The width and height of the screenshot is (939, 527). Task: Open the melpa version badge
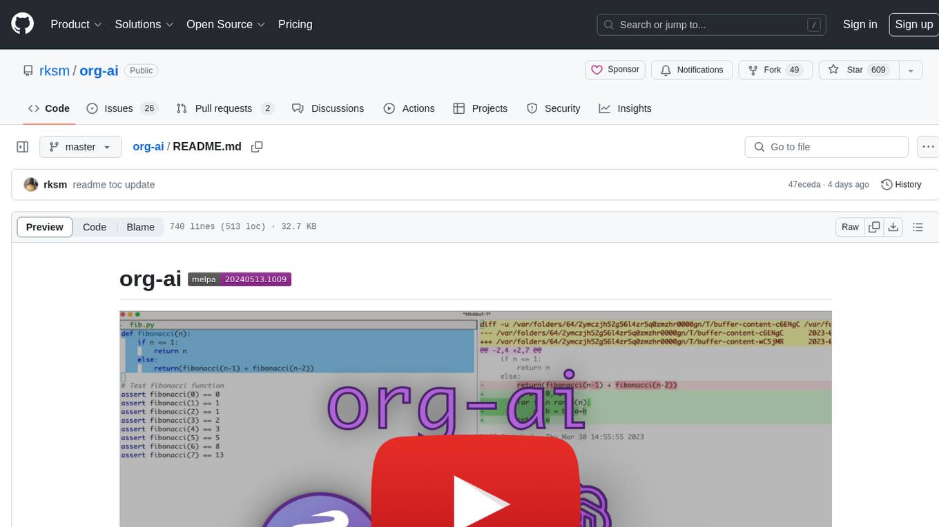(240, 279)
